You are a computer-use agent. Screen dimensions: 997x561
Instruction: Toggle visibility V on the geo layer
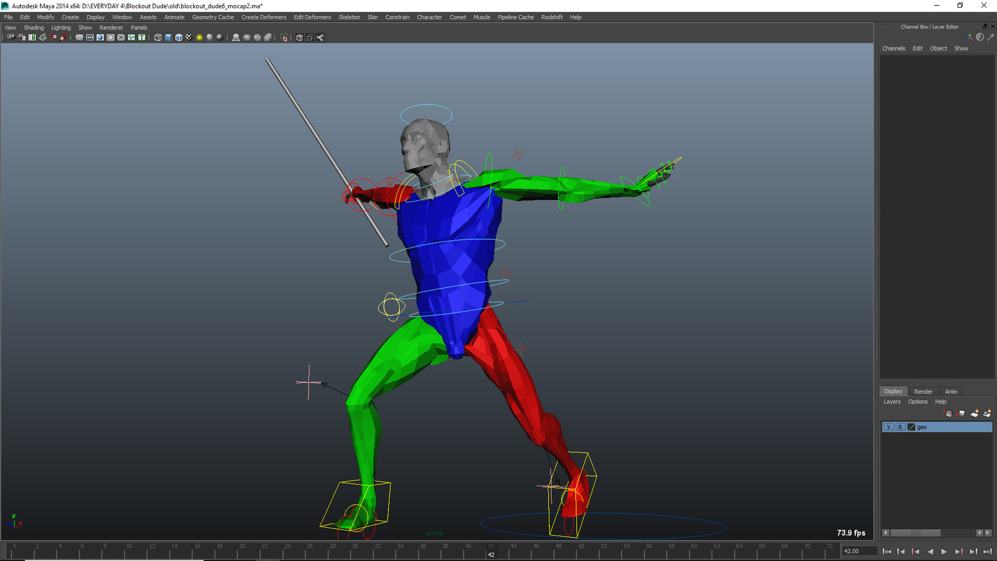tap(889, 427)
